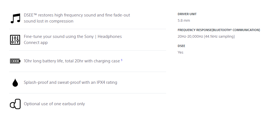The image size is (265, 114).
Task: Click the words Connect app
Action: [x=36, y=43]
